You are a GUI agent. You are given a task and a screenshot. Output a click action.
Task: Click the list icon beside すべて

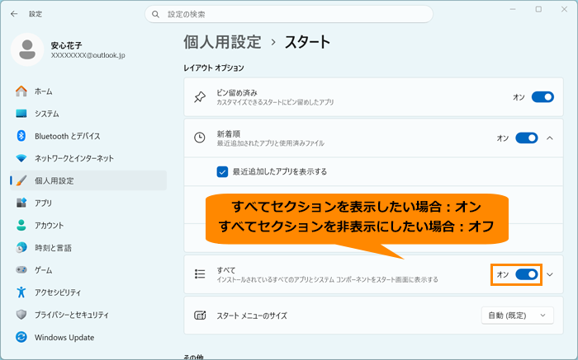coord(200,274)
